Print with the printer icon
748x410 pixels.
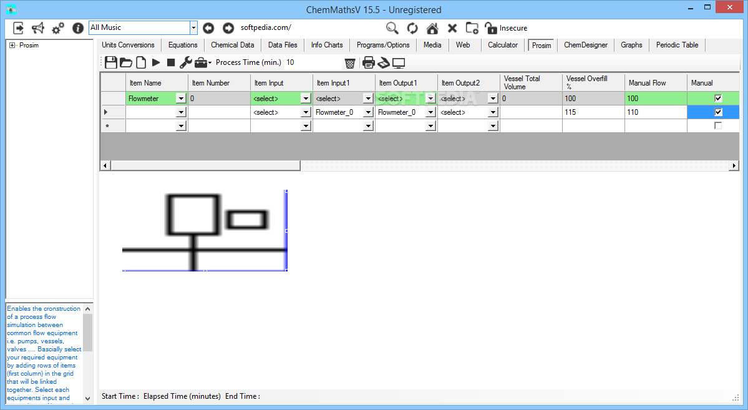coord(368,62)
